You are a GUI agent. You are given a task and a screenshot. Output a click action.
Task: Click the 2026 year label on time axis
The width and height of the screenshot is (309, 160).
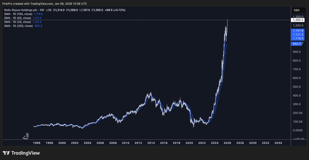[x=227, y=143]
